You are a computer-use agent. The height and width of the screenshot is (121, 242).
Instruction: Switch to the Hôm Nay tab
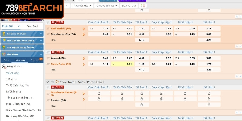click(x=20, y=60)
